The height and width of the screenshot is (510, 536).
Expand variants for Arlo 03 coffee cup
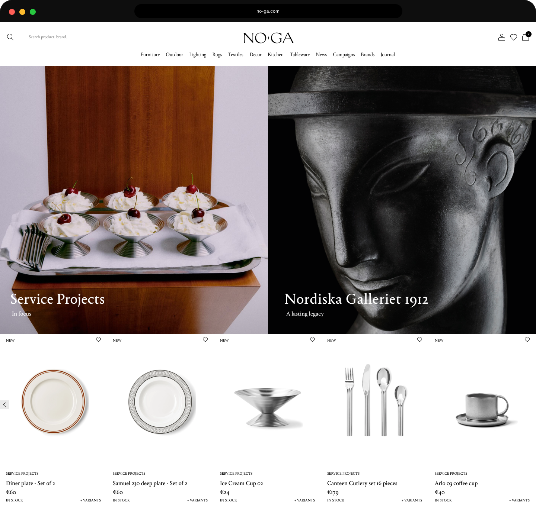[x=519, y=500]
